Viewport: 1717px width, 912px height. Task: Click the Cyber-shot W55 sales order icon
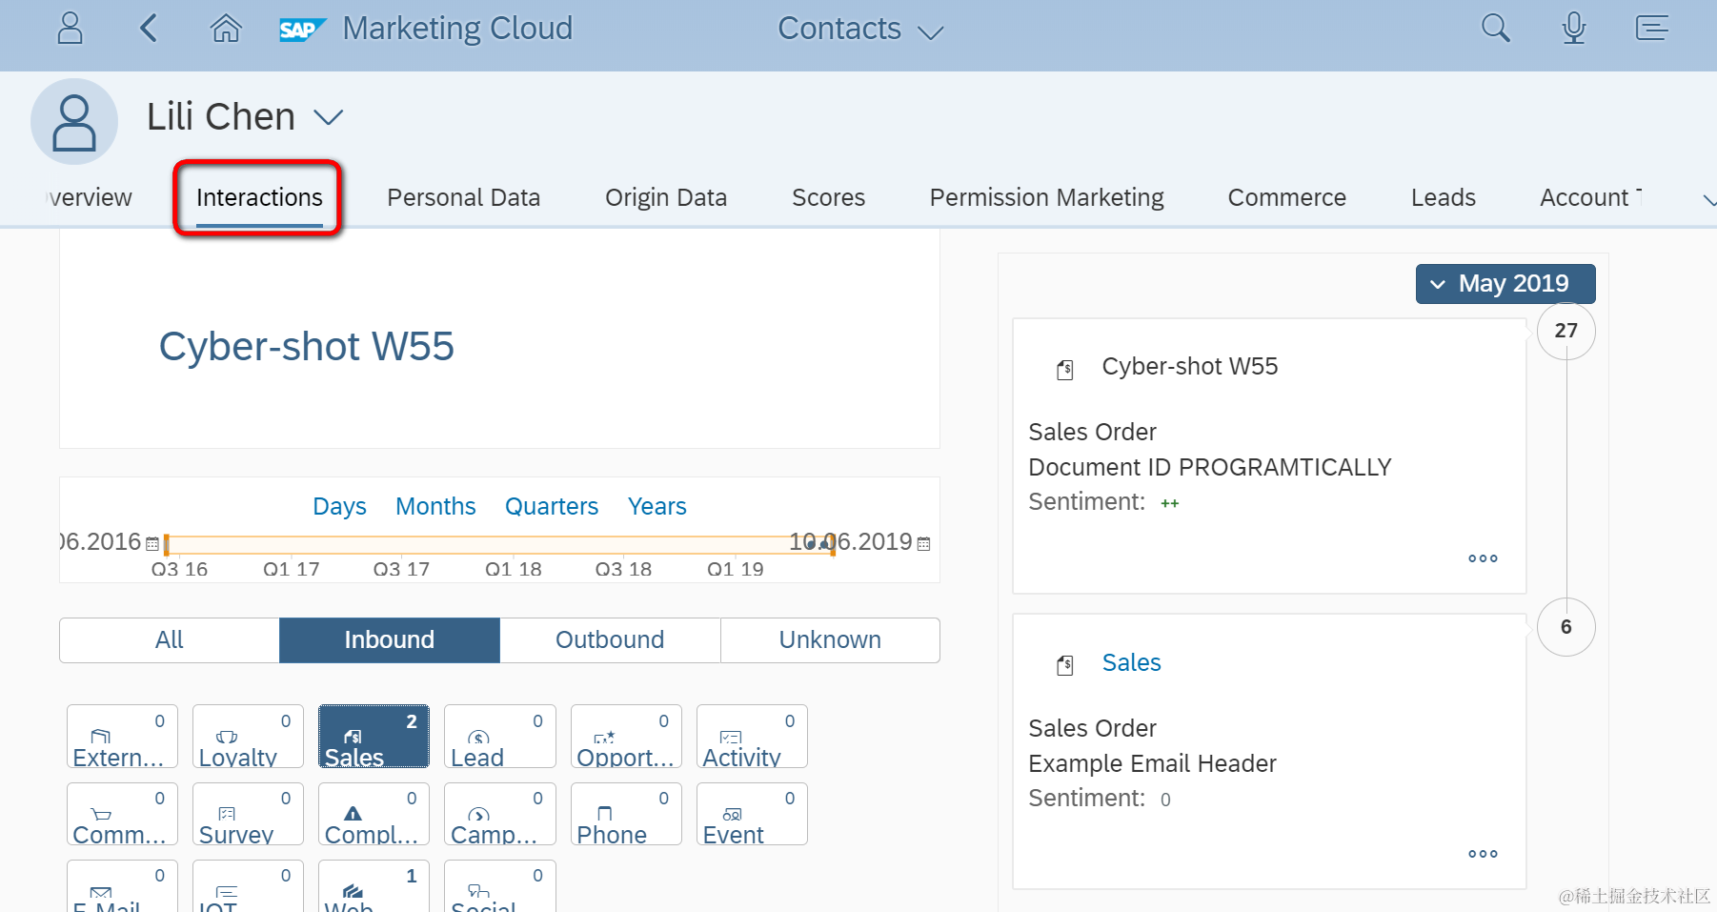(1065, 370)
